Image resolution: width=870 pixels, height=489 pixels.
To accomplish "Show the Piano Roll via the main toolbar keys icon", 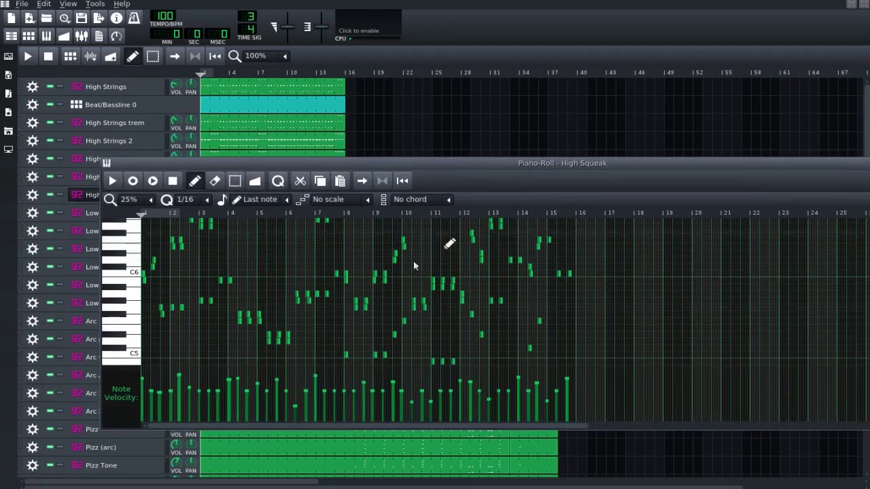I will click(46, 36).
